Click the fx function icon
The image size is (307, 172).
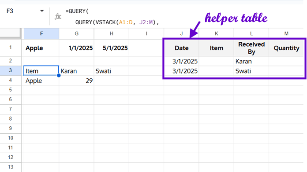(58, 16)
